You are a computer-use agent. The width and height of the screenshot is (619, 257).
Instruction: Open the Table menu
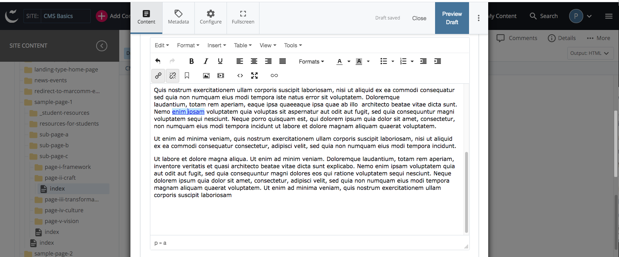click(243, 45)
